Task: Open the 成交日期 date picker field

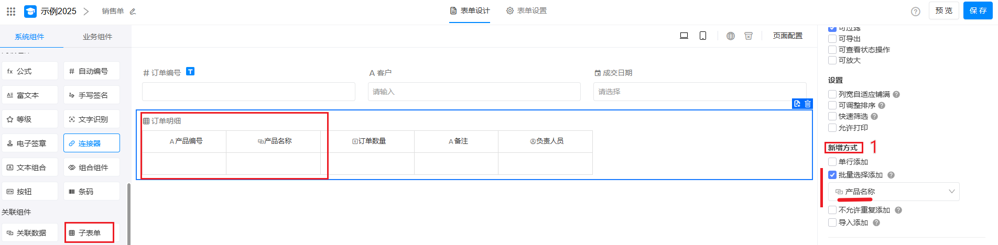Action: pos(701,92)
